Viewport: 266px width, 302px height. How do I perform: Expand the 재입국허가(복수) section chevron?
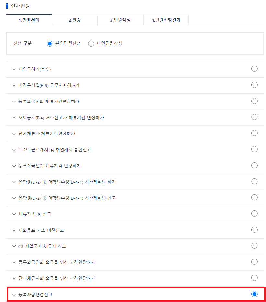point(14,69)
